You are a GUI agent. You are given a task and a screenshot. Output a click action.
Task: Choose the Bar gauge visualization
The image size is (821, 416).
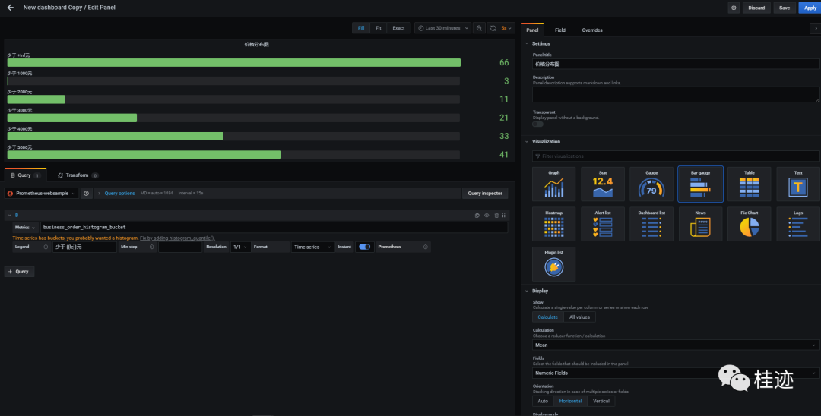click(x=701, y=184)
